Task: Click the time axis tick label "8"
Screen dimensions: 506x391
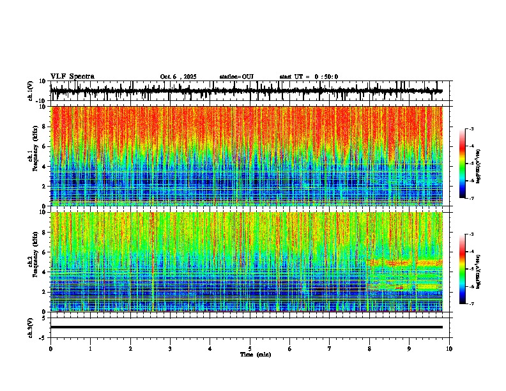Action: (369, 349)
